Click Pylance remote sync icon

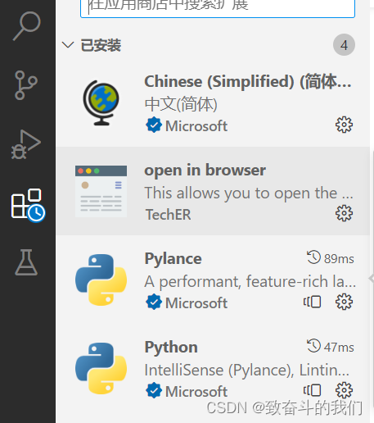pyautogui.click(x=312, y=302)
